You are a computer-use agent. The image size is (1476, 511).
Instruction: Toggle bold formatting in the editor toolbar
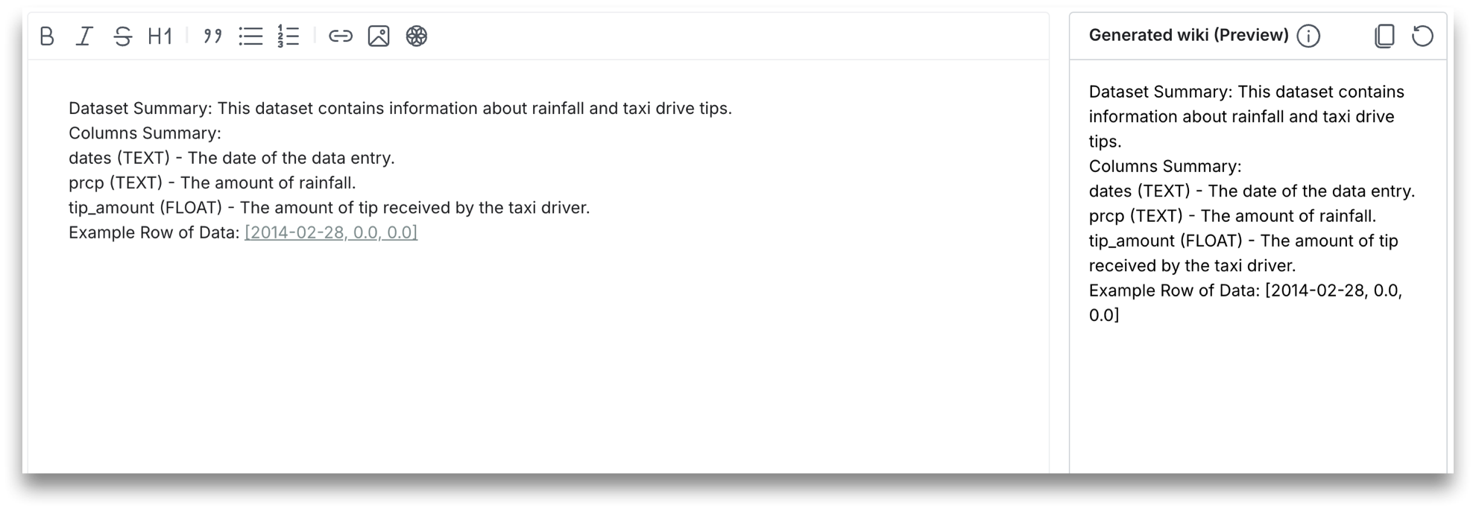(47, 36)
